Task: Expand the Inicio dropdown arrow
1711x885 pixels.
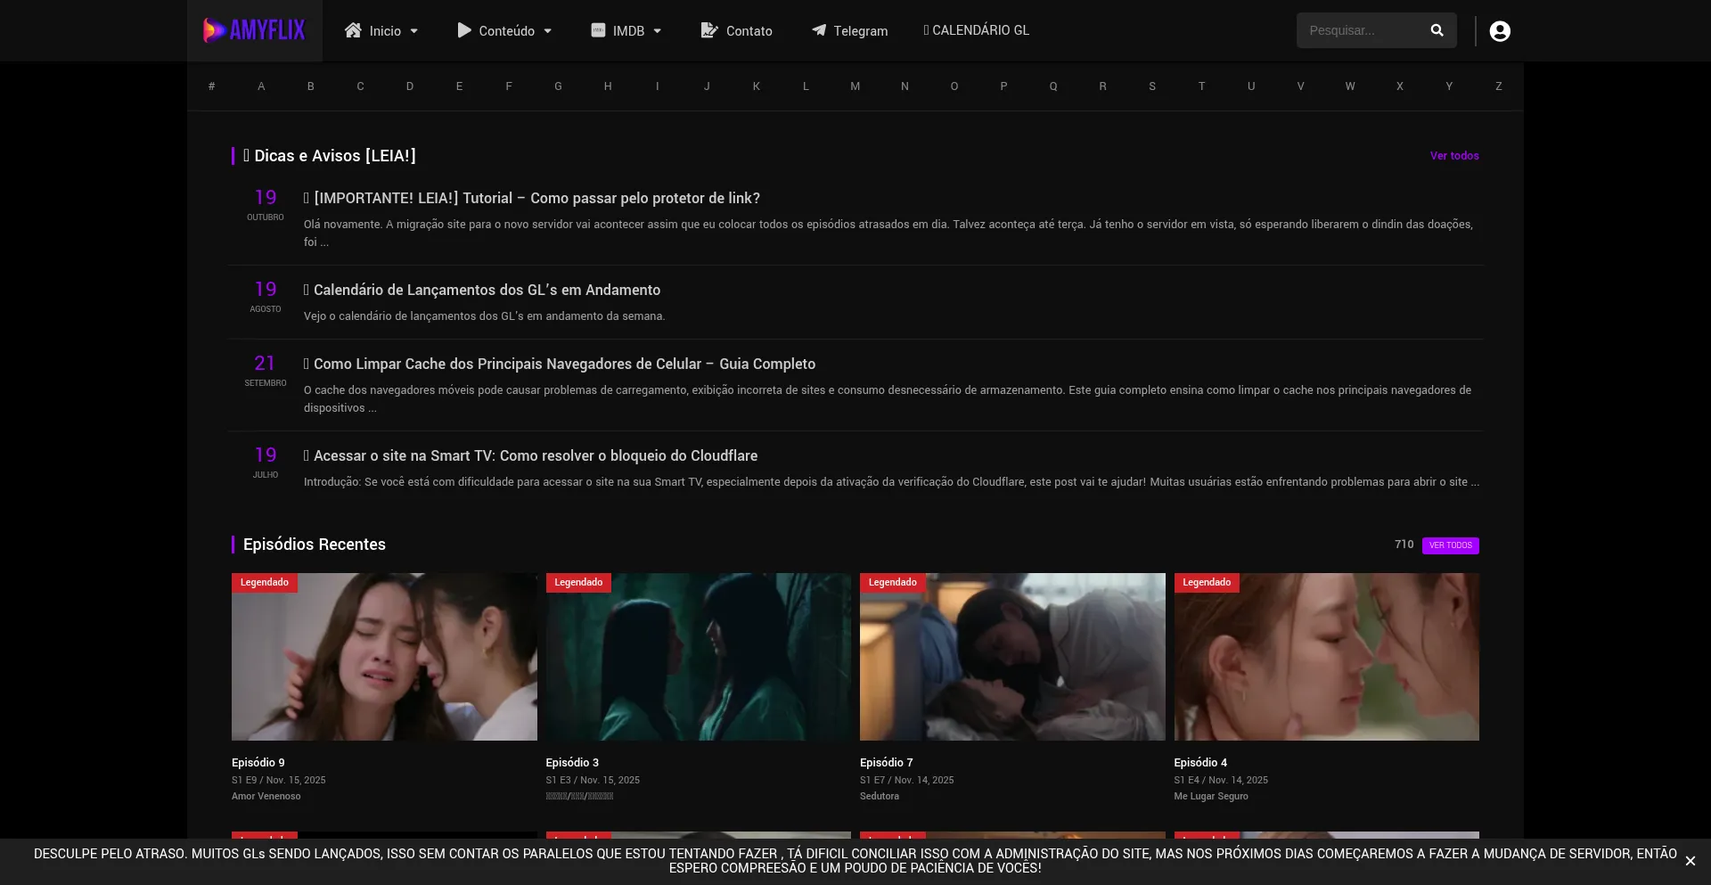Action: coord(414,31)
